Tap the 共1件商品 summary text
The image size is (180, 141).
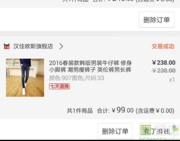coord(80,111)
